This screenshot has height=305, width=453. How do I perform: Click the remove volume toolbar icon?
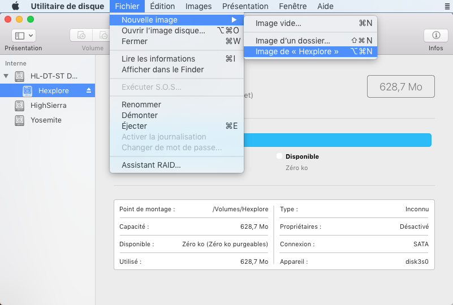[x=103, y=36]
